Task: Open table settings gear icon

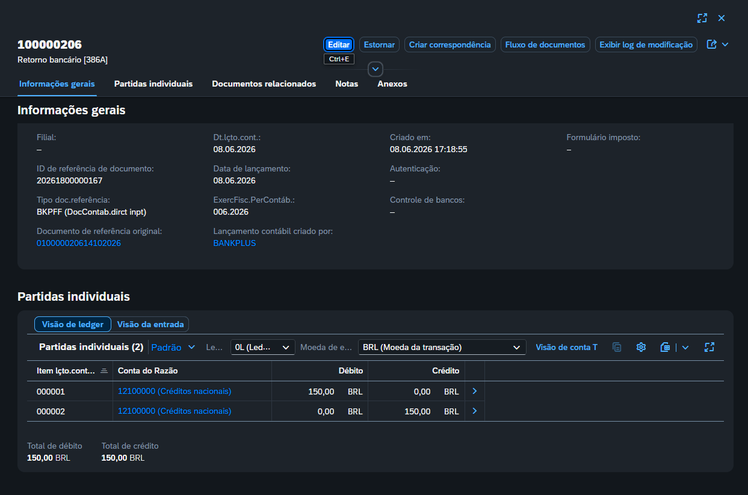Action: (641, 347)
